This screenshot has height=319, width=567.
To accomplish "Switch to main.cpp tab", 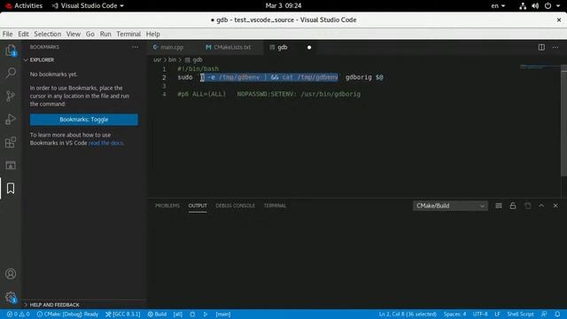I will (172, 47).
